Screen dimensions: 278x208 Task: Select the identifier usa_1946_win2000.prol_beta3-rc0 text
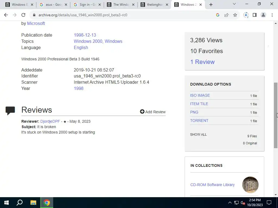(x=107, y=76)
